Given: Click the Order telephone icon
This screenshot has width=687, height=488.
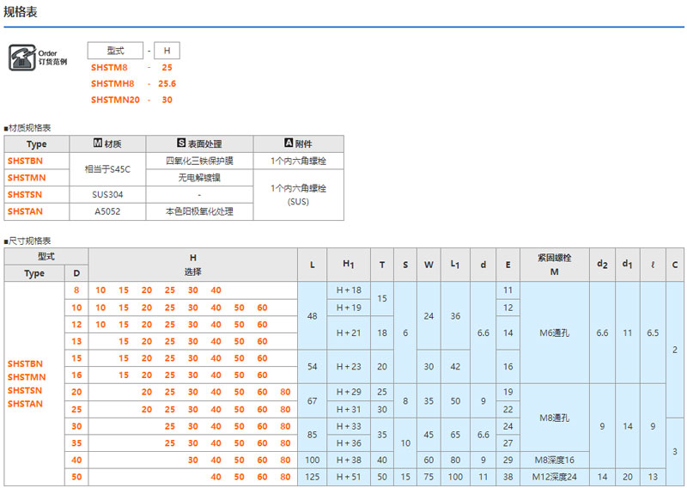Looking at the screenshot, I should [x=20, y=58].
